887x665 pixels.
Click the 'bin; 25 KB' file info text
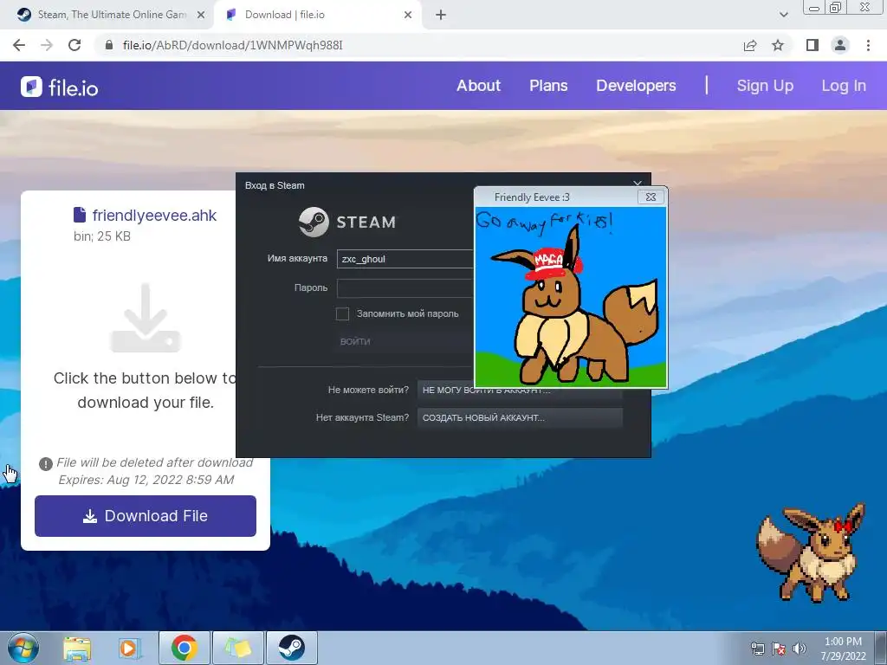102,236
